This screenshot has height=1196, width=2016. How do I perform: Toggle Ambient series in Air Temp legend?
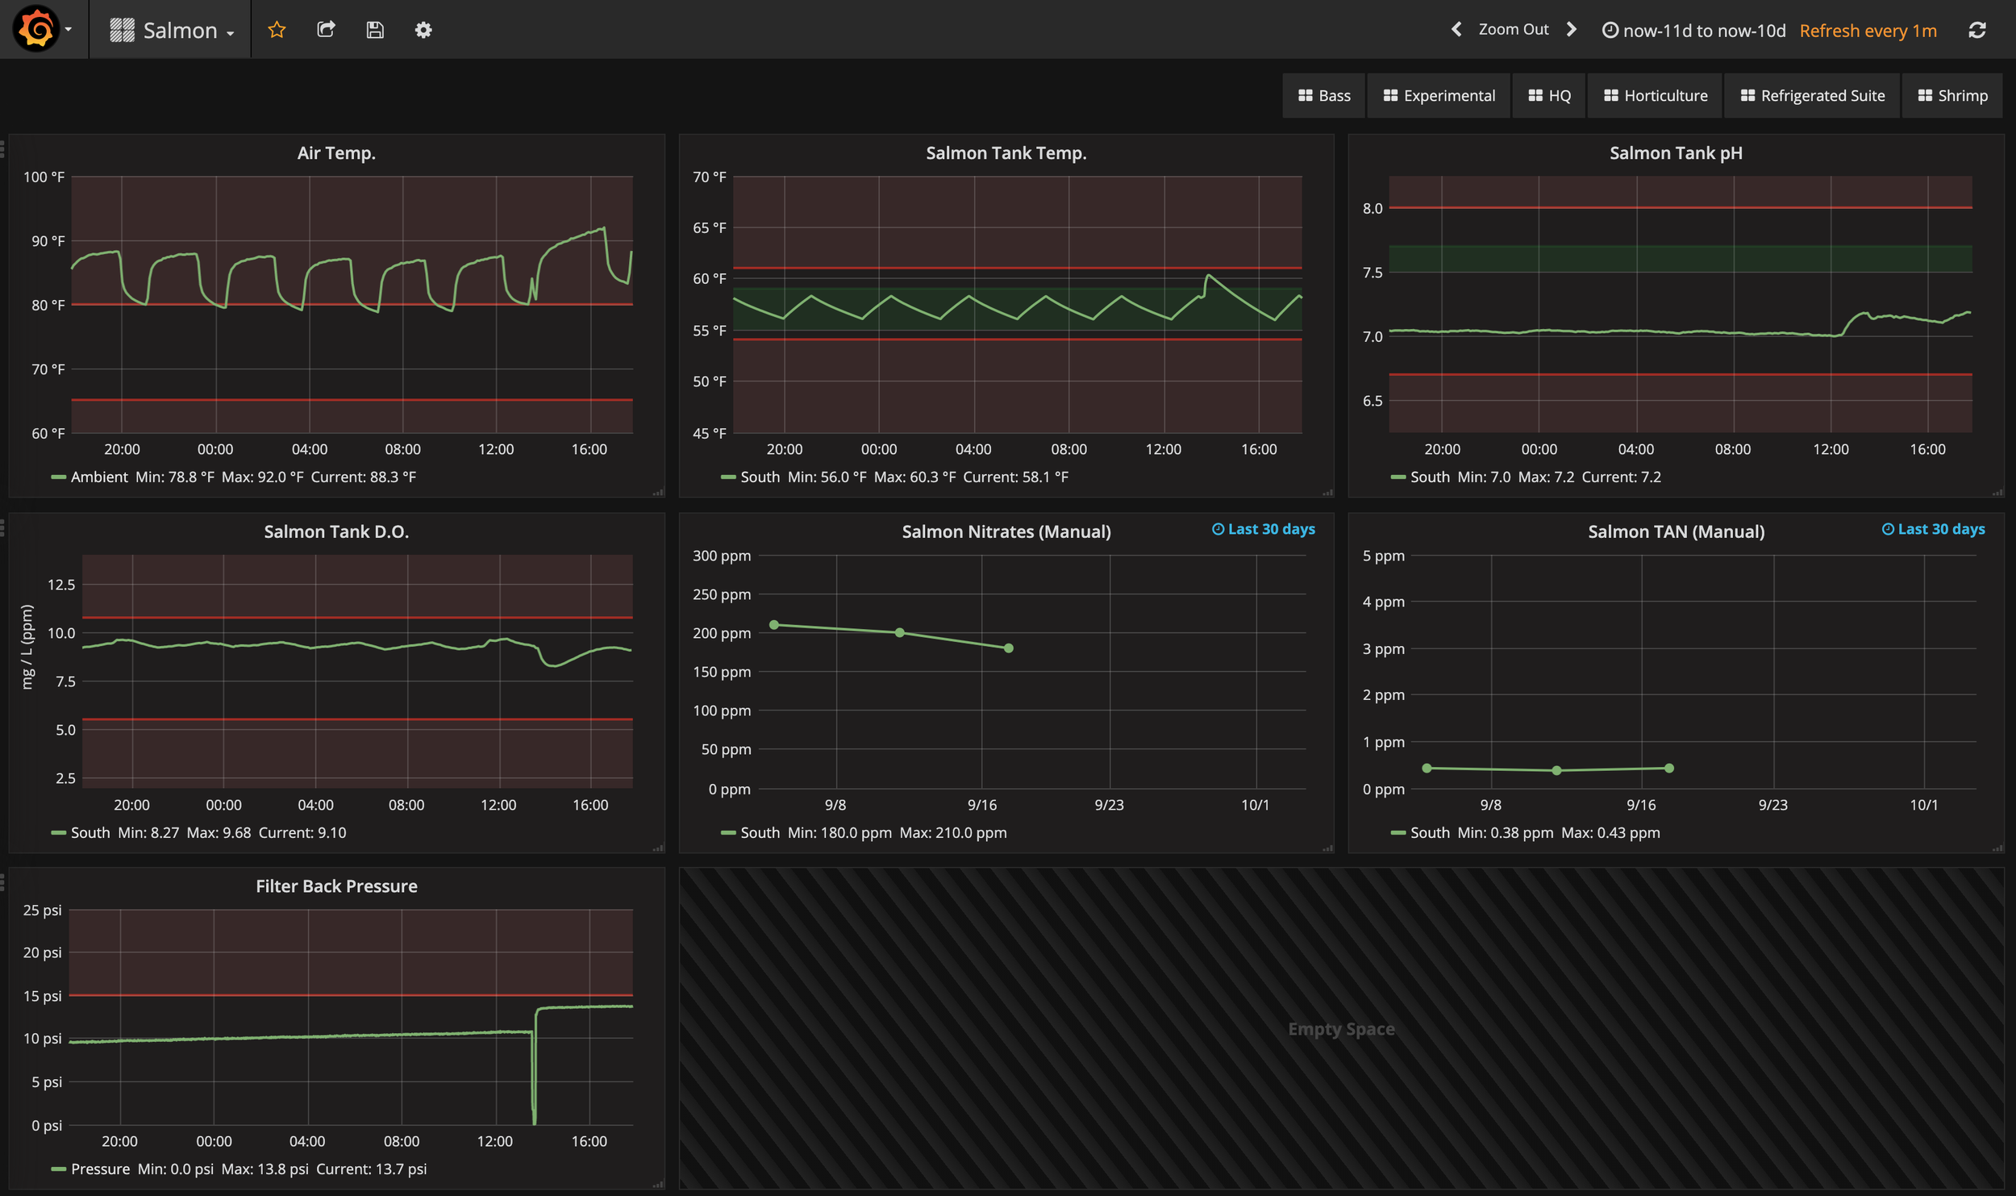click(98, 477)
